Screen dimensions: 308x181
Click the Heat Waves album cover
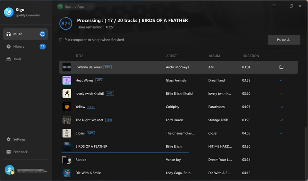click(67, 81)
